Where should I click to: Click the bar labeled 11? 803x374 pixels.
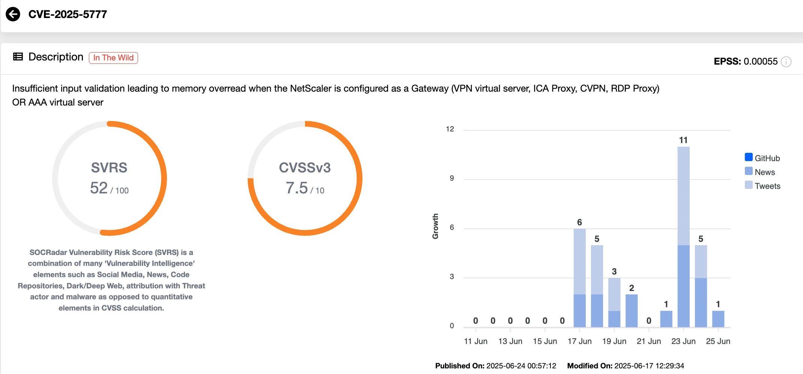coord(684,237)
